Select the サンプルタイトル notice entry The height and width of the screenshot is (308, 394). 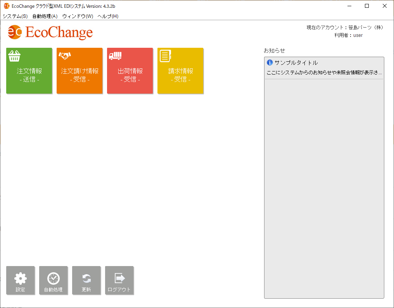324,68
